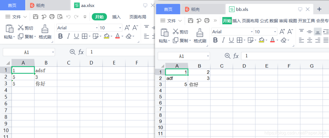Click fill color bucket in aa.xlsx
This screenshot has width=329, height=138.
107,36
